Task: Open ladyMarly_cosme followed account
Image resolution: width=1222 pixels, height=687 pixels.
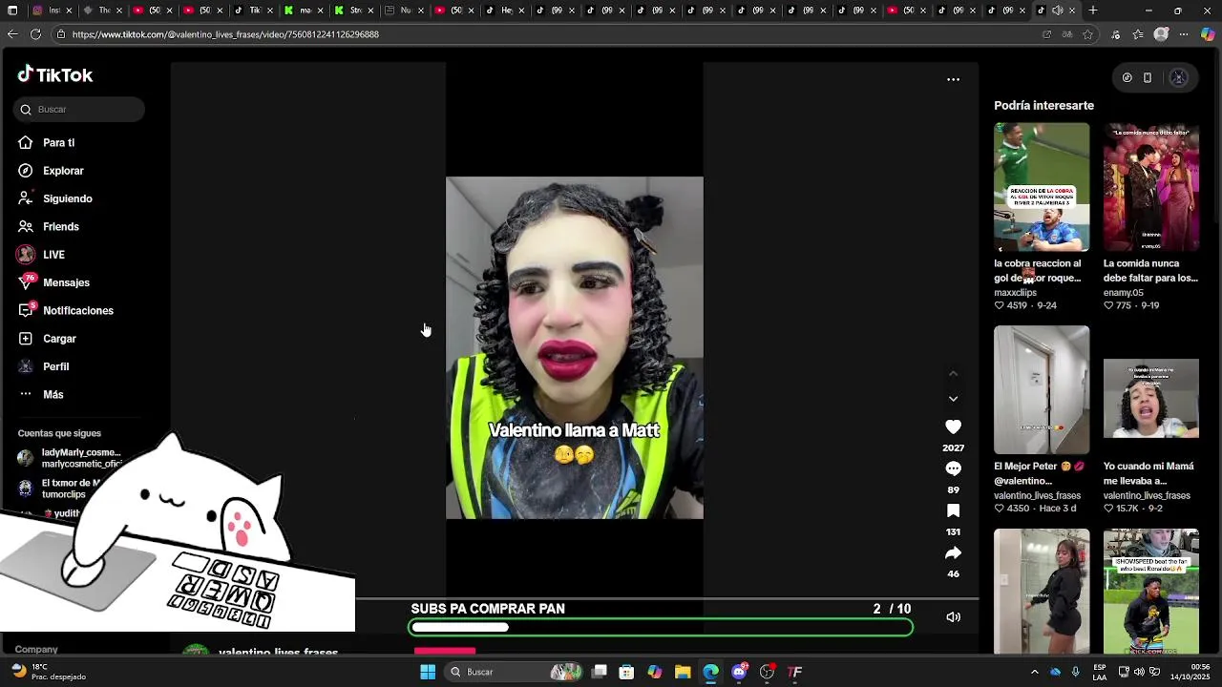Action: (x=70, y=458)
